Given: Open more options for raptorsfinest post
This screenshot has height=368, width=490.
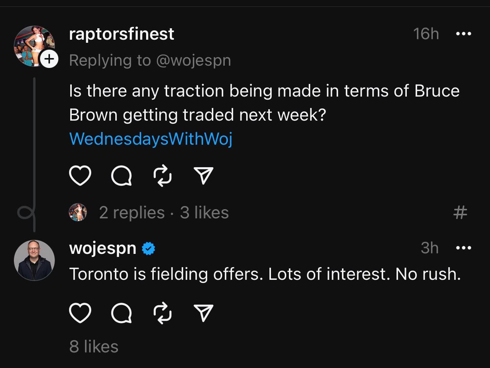Looking at the screenshot, I should (x=464, y=34).
